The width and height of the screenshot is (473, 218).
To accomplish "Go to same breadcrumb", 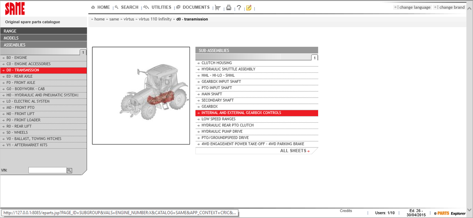I will coord(114,19).
